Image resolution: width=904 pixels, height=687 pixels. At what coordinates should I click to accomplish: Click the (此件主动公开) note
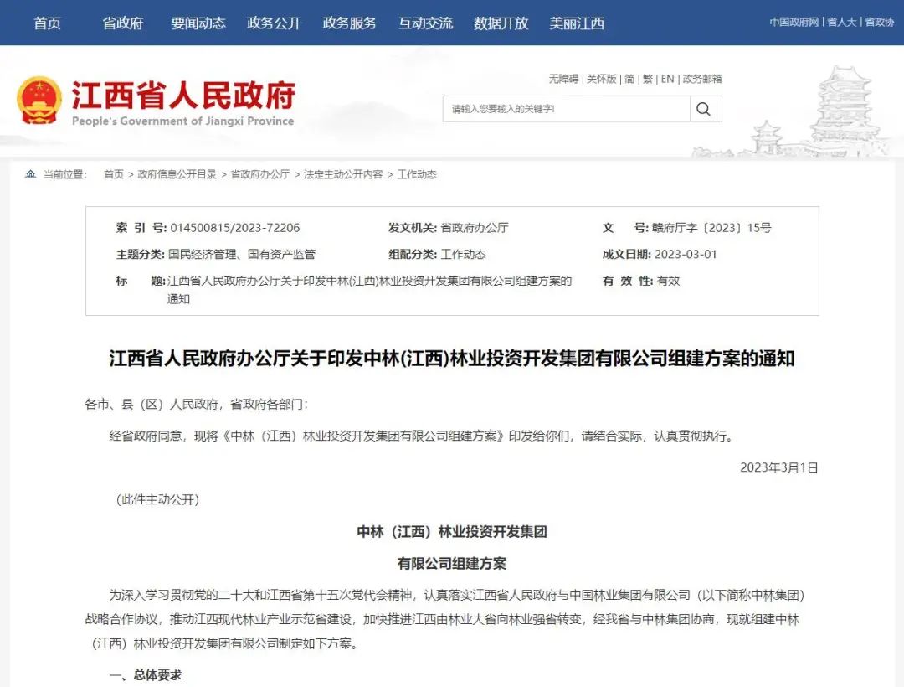click(157, 499)
